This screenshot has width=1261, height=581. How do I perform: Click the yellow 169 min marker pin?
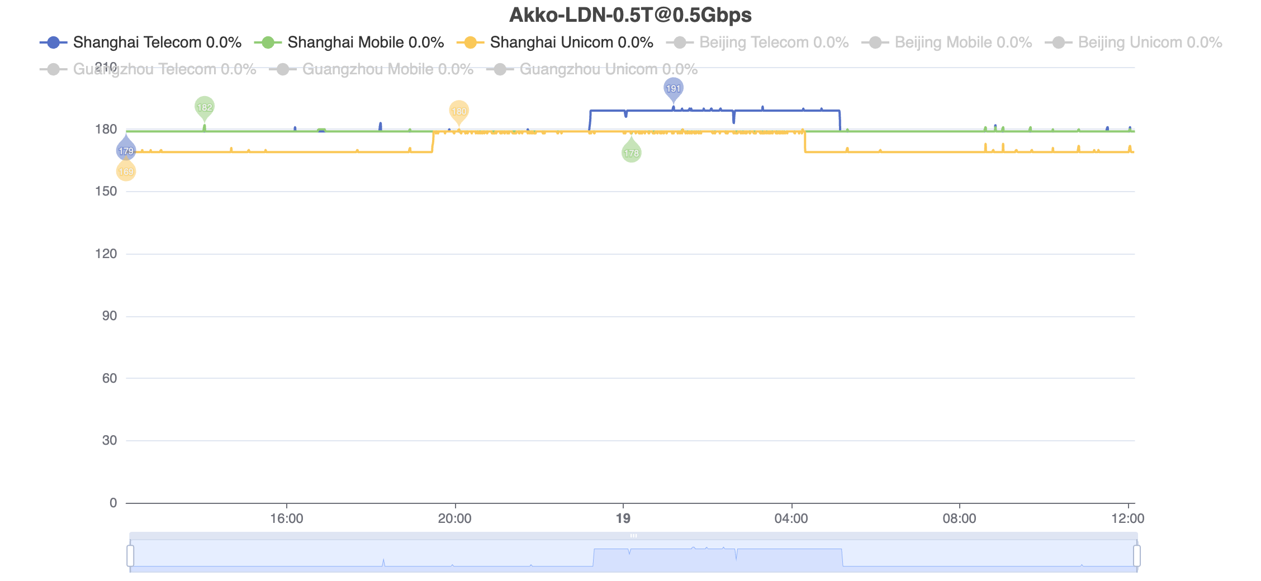[126, 172]
